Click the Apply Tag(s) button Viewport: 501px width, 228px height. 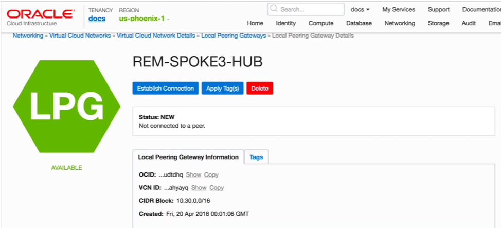click(222, 89)
